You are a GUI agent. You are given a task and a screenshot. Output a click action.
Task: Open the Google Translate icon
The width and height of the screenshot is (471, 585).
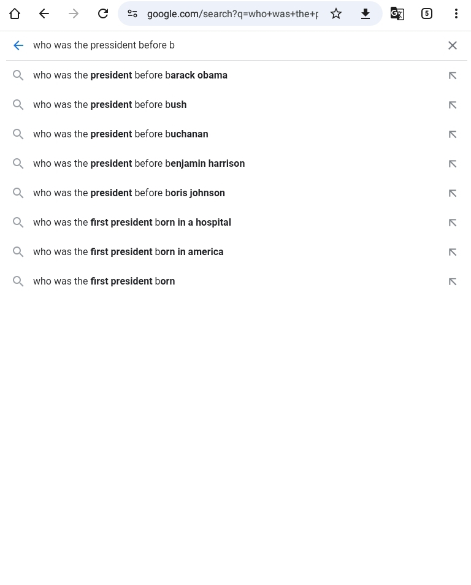[397, 13]
